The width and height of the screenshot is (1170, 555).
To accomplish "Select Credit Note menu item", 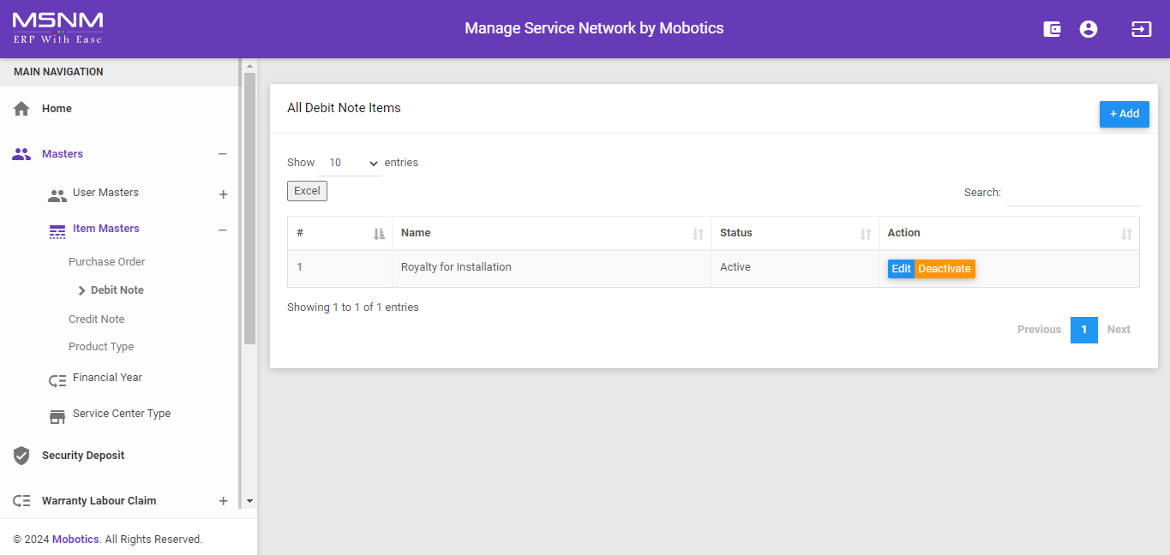I will (x=97, y=319).
